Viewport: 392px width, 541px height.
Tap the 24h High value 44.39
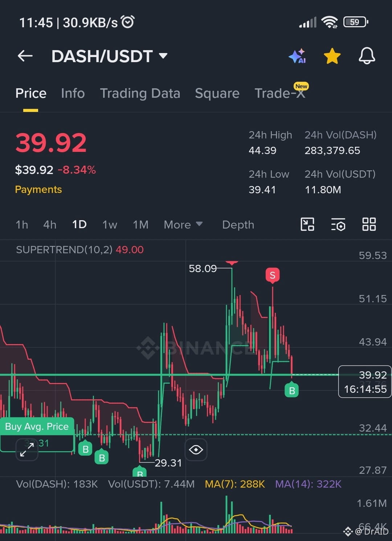coord(262,150)
